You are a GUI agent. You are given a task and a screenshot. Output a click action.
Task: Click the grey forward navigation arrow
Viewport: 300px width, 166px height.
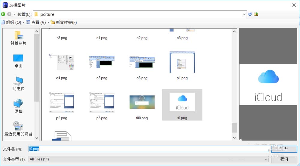point(9,14)
